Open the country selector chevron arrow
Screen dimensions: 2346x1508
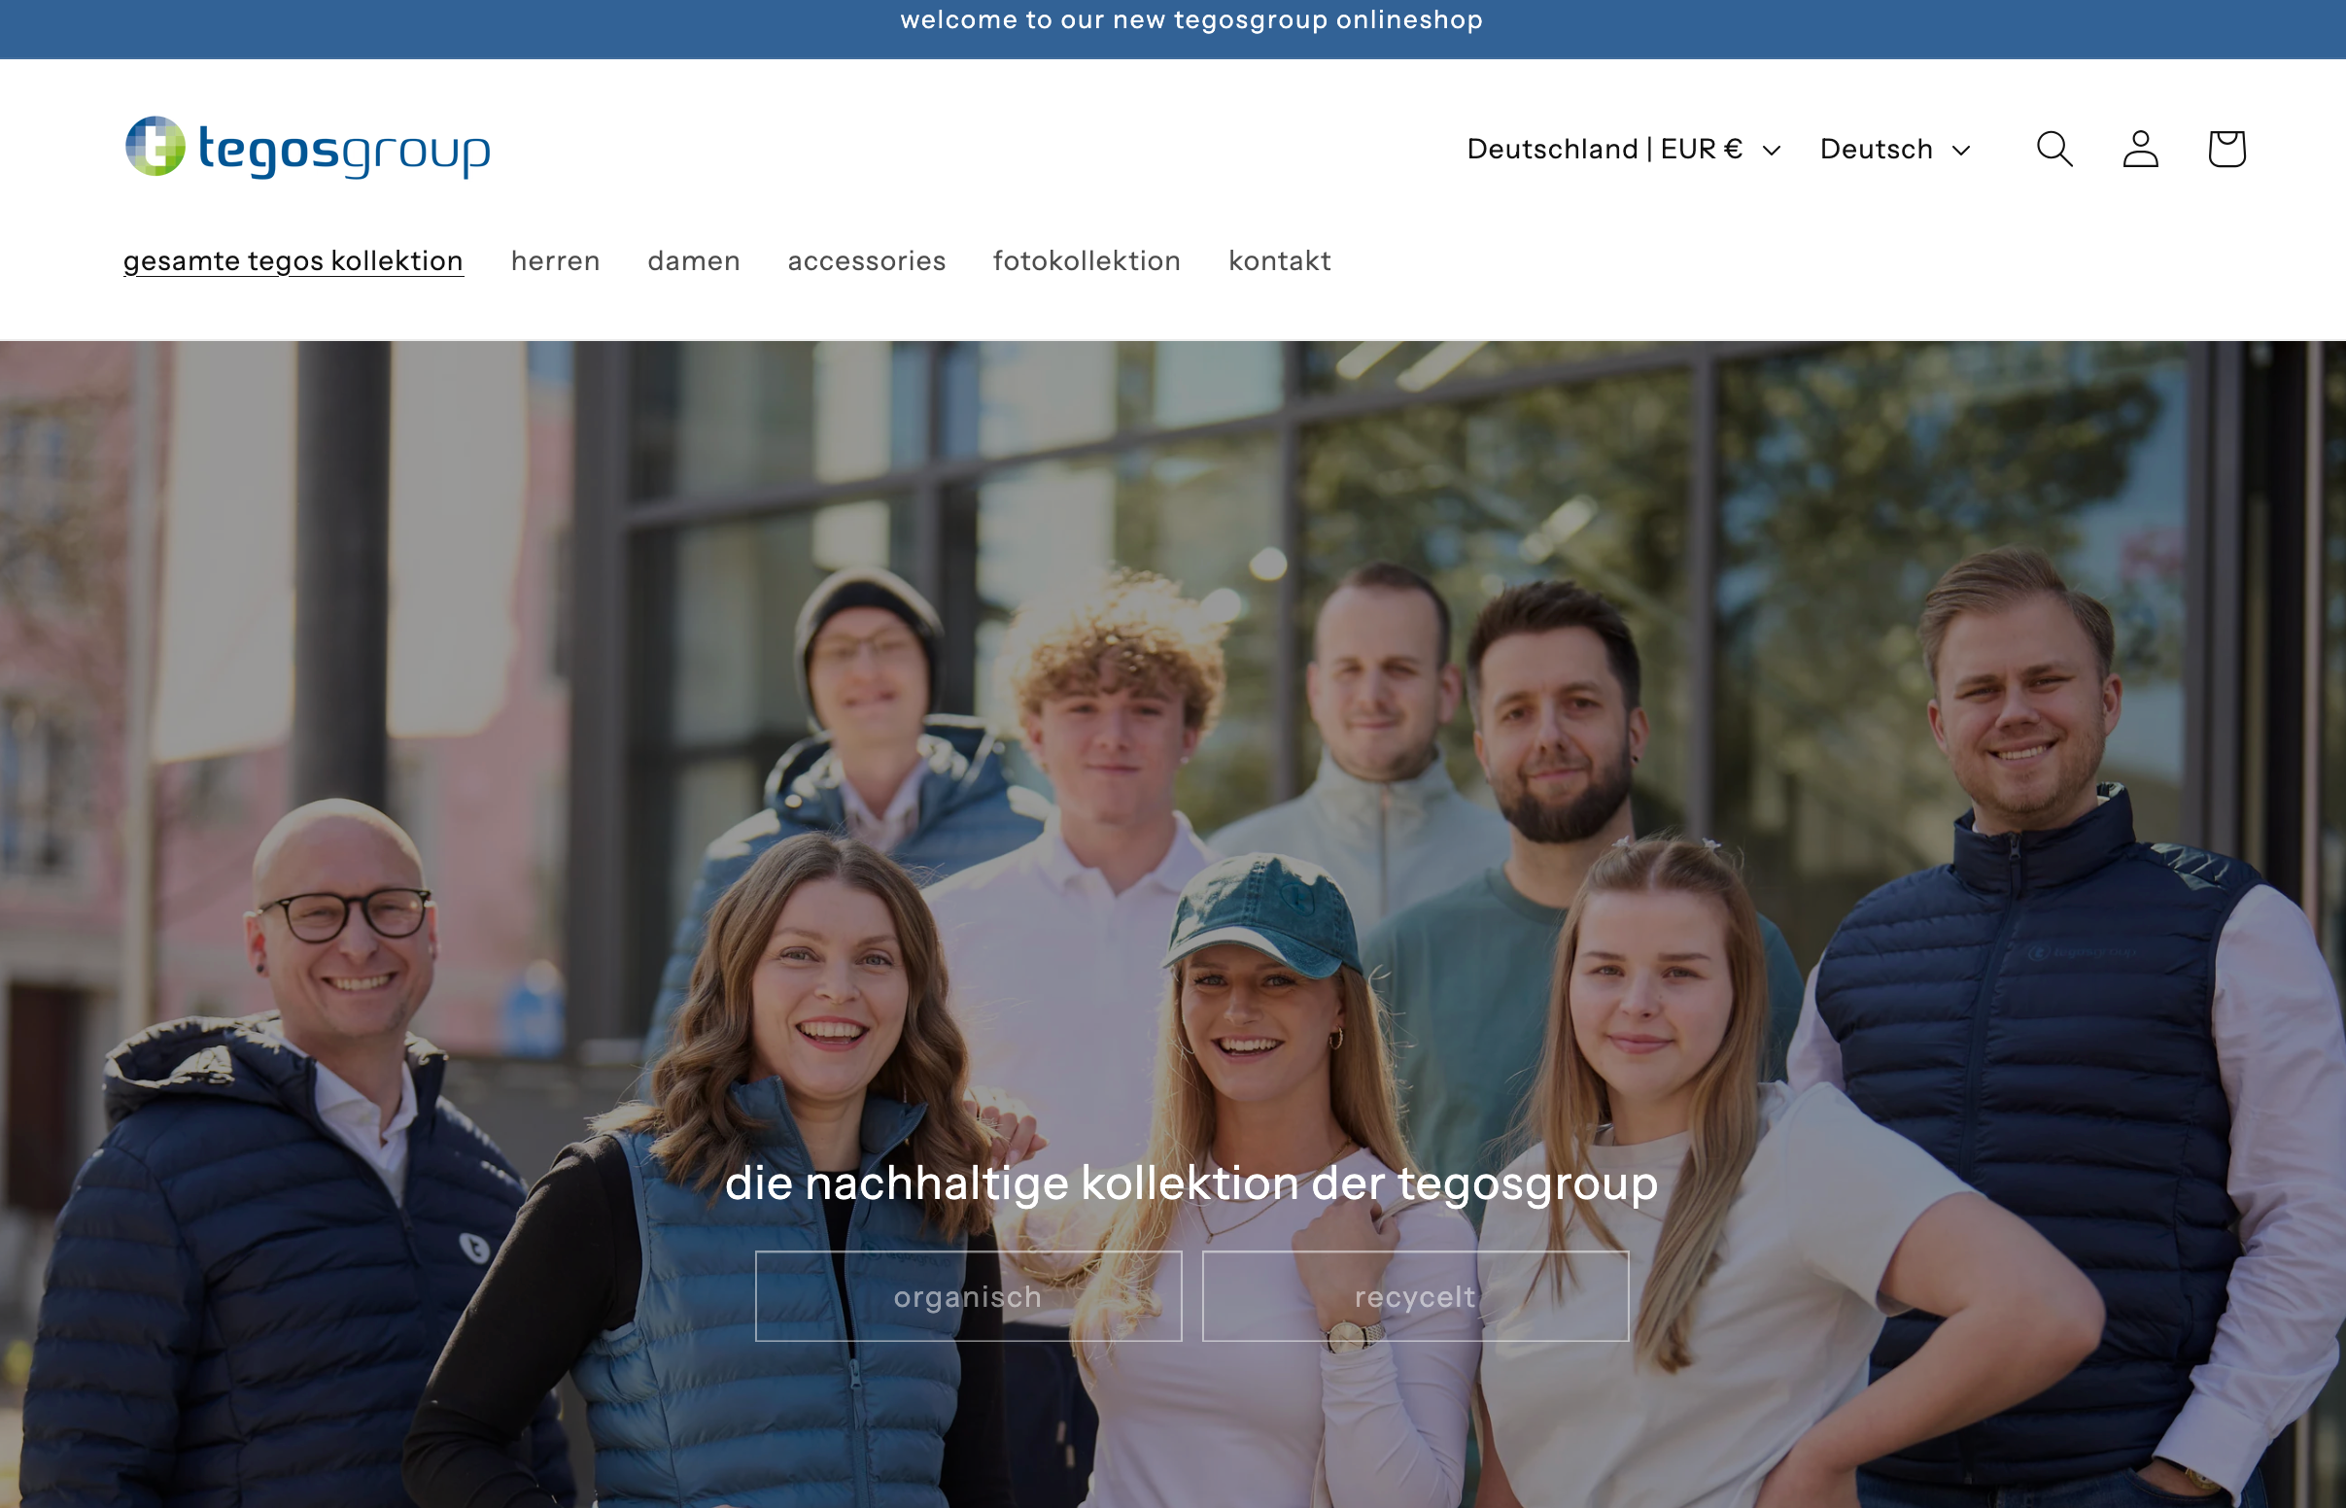1773,151
